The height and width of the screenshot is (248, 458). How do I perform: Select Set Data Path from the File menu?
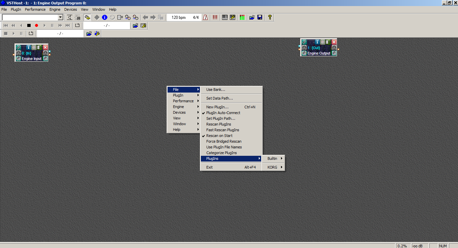[x=219, y=98]
